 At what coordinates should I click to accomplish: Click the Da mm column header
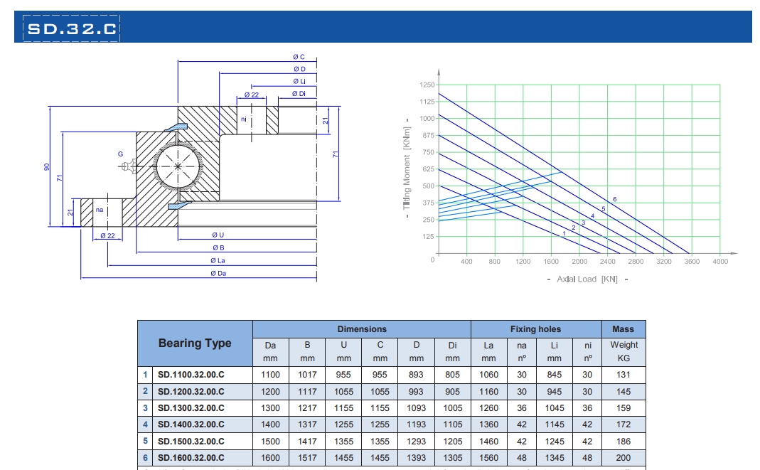pyautogui.click(x=270, y=352)
